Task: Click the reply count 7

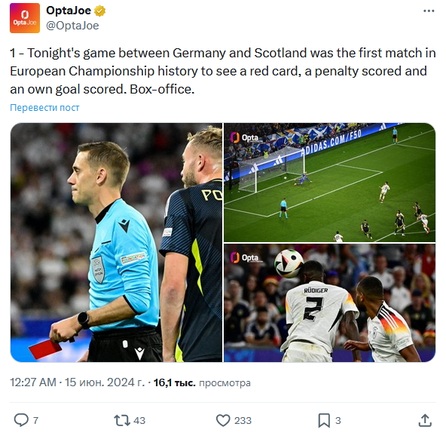Action: tap(35, 420)
